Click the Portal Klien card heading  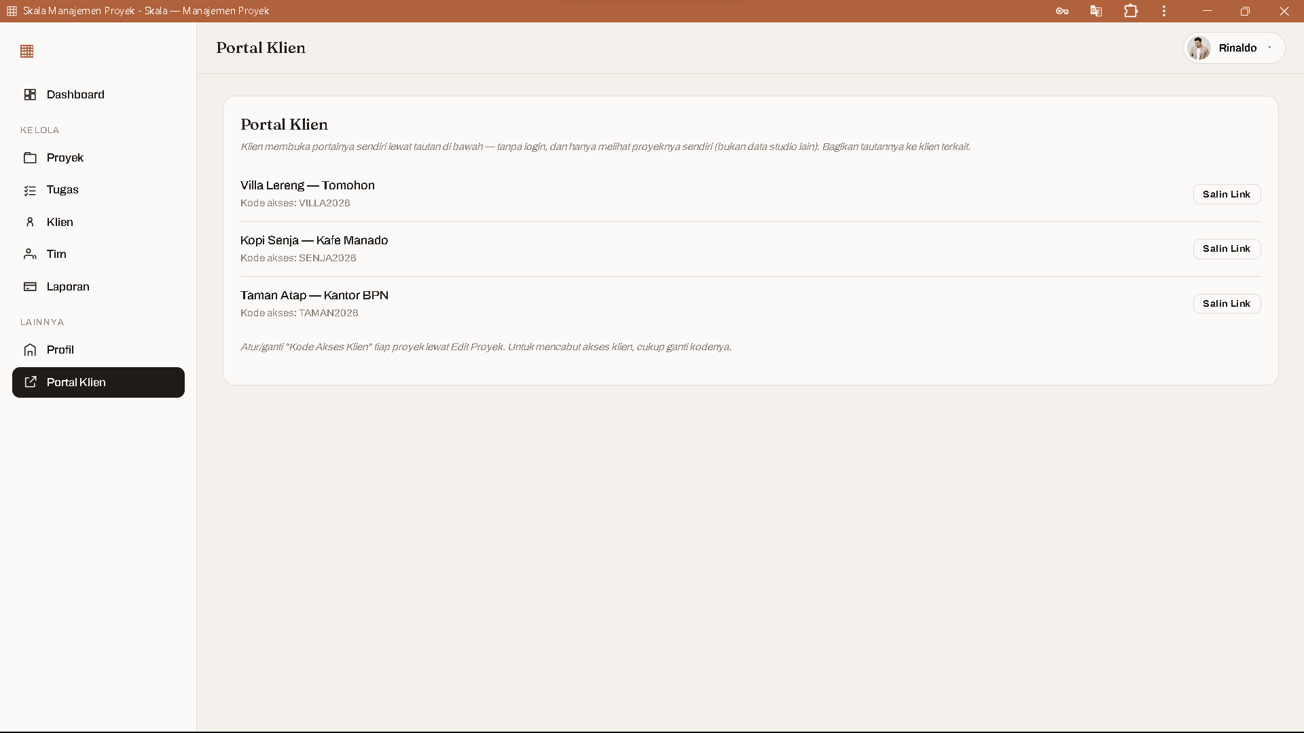click(285, 124)
